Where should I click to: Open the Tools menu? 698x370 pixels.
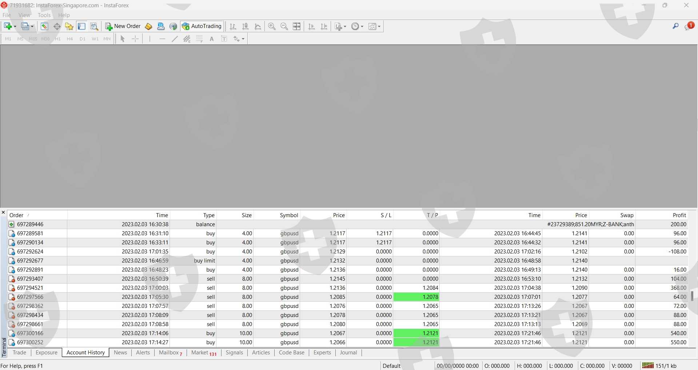[x=44, y=15]
